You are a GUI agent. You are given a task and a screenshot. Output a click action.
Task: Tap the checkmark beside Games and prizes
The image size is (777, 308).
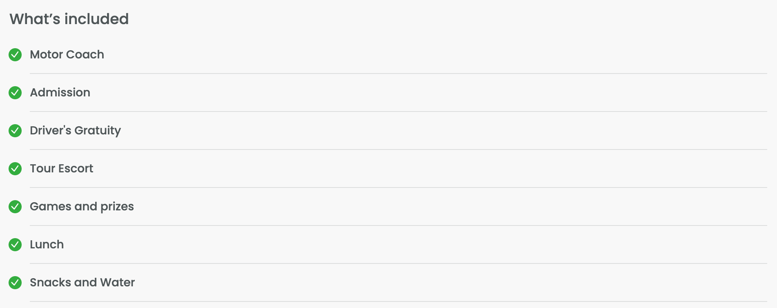point(15,207)
